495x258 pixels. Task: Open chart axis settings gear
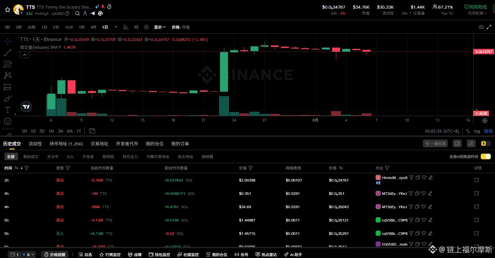coord(485,121)
